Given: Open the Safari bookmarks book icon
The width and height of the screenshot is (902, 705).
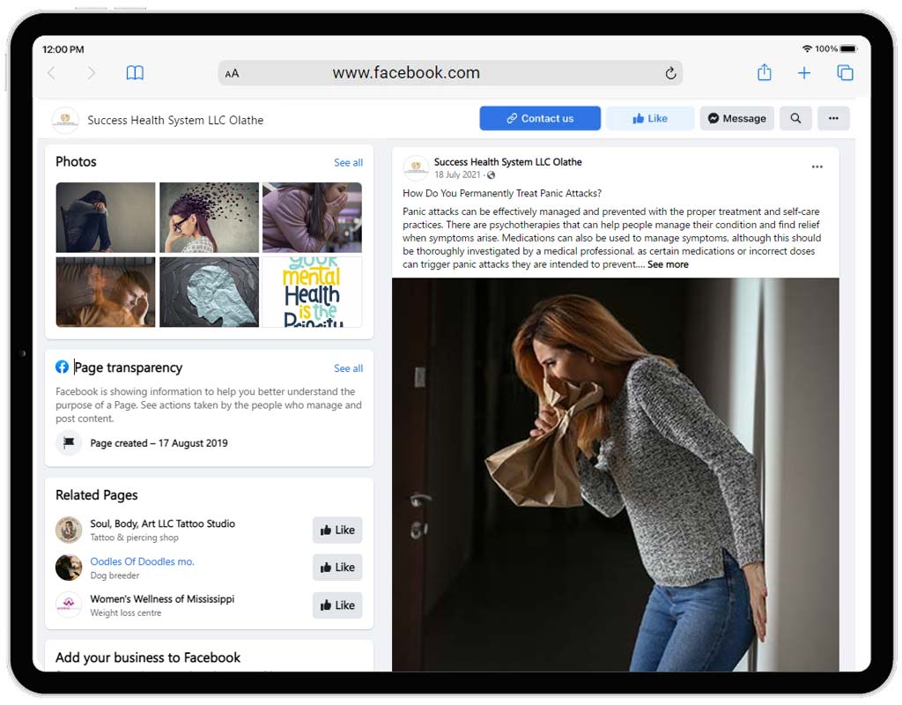Looking at the screenshot, I should [135, 73].
